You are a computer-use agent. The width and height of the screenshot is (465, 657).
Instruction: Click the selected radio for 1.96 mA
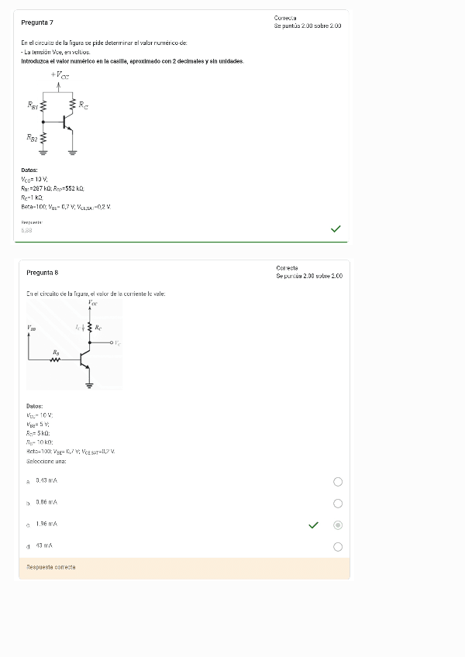point(338,525)
